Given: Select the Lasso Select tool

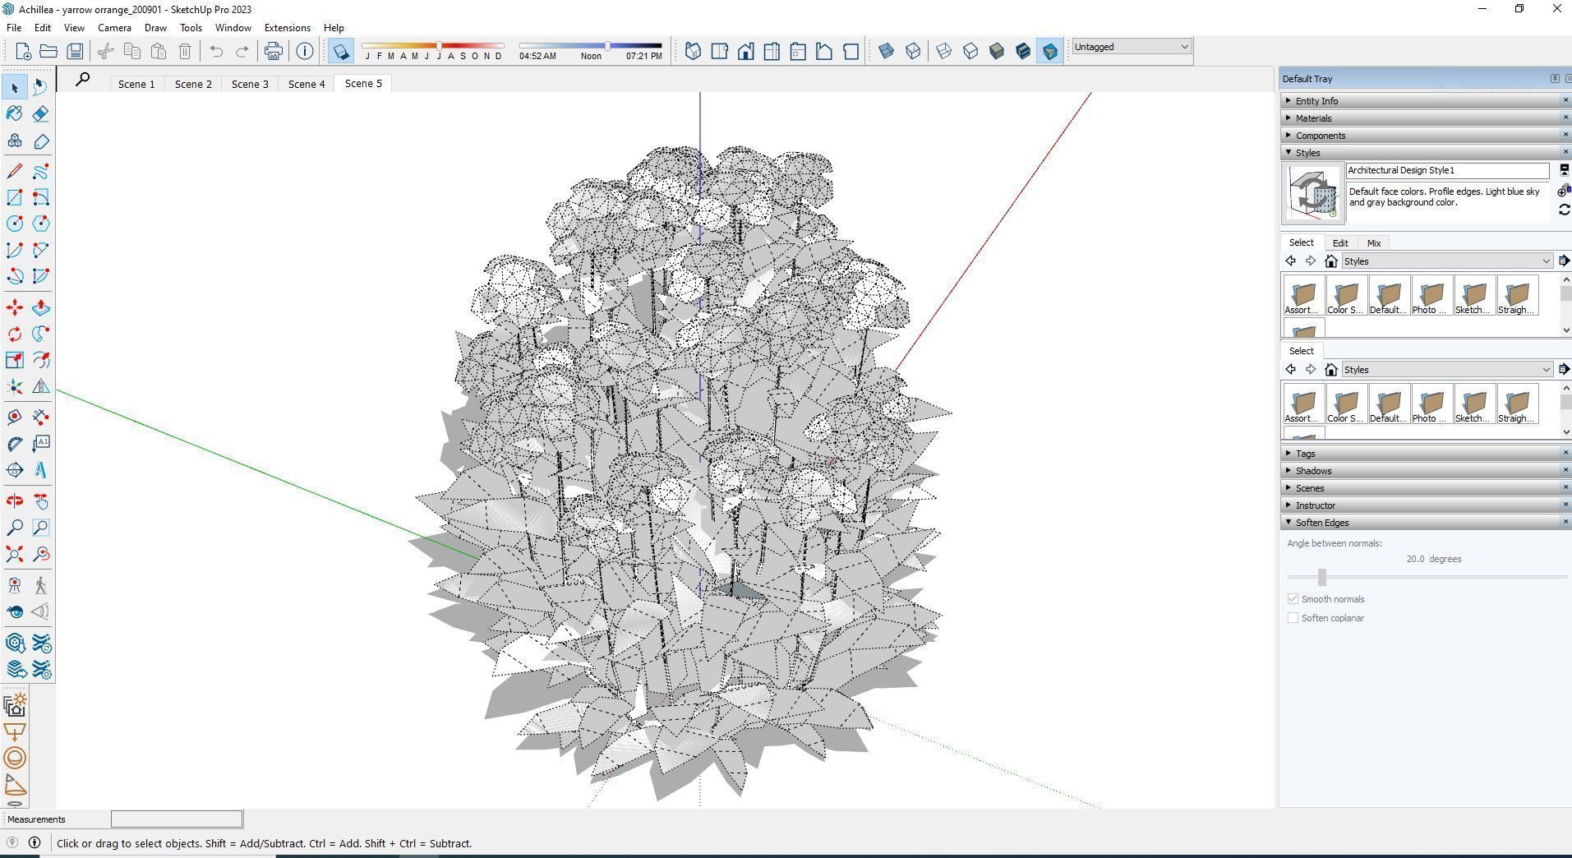Looking at the screenshot, I should coord(41,87).
